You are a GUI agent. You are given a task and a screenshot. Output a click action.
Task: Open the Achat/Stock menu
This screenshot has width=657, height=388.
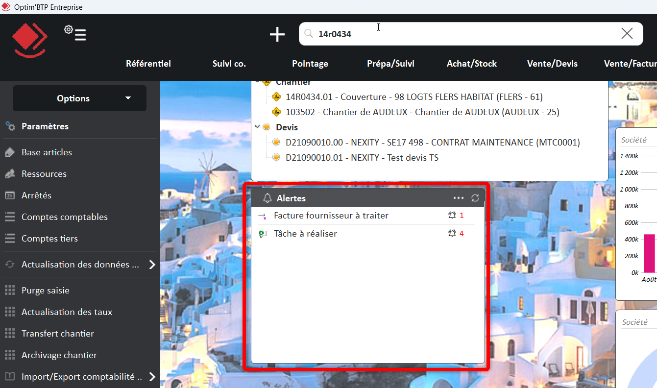pyautogui.click(x=471, y=64)
